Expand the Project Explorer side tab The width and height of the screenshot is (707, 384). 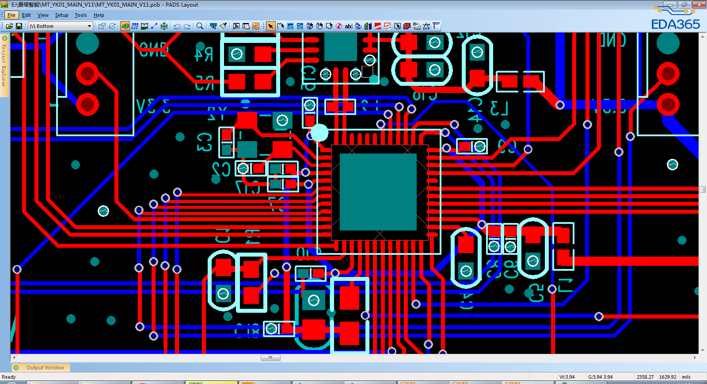(x=4, y=65)
